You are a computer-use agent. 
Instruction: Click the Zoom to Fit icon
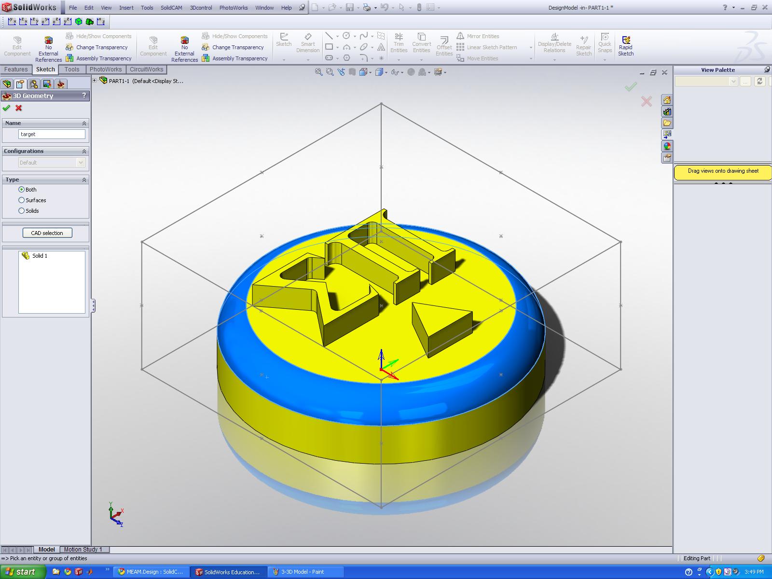(x=318, y=72)
